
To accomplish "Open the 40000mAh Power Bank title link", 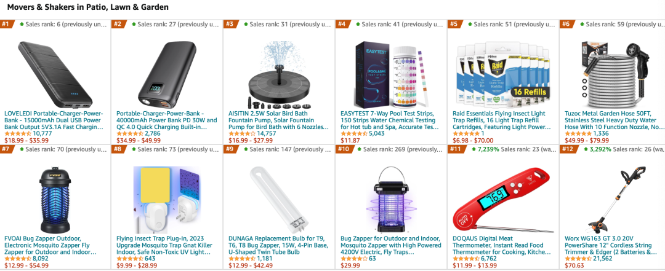I will click(166, 120).
